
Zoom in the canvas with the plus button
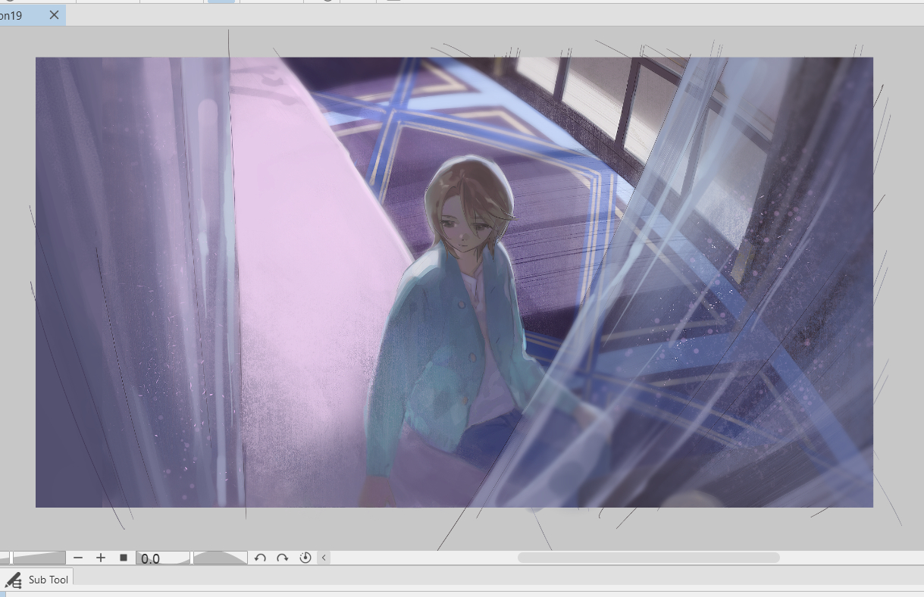pyautogui.click(x=101, y=558)
